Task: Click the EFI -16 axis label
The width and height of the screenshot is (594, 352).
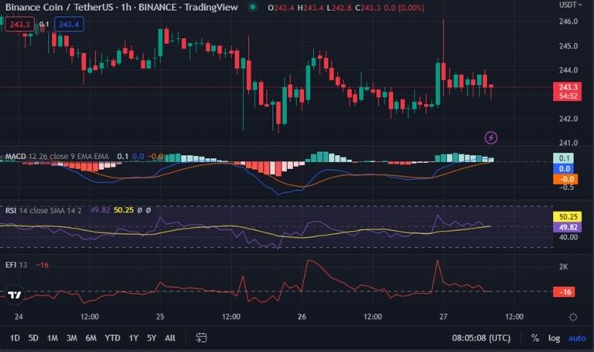Action: (565, 292)
